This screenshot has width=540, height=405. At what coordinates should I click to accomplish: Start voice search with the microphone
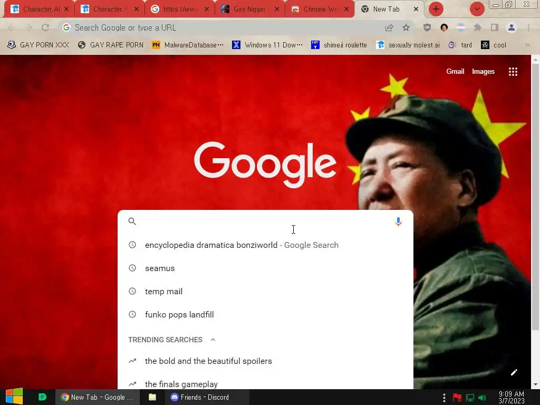398,222
